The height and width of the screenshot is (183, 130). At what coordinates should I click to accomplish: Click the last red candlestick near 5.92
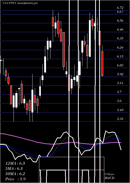click(102, 64)
